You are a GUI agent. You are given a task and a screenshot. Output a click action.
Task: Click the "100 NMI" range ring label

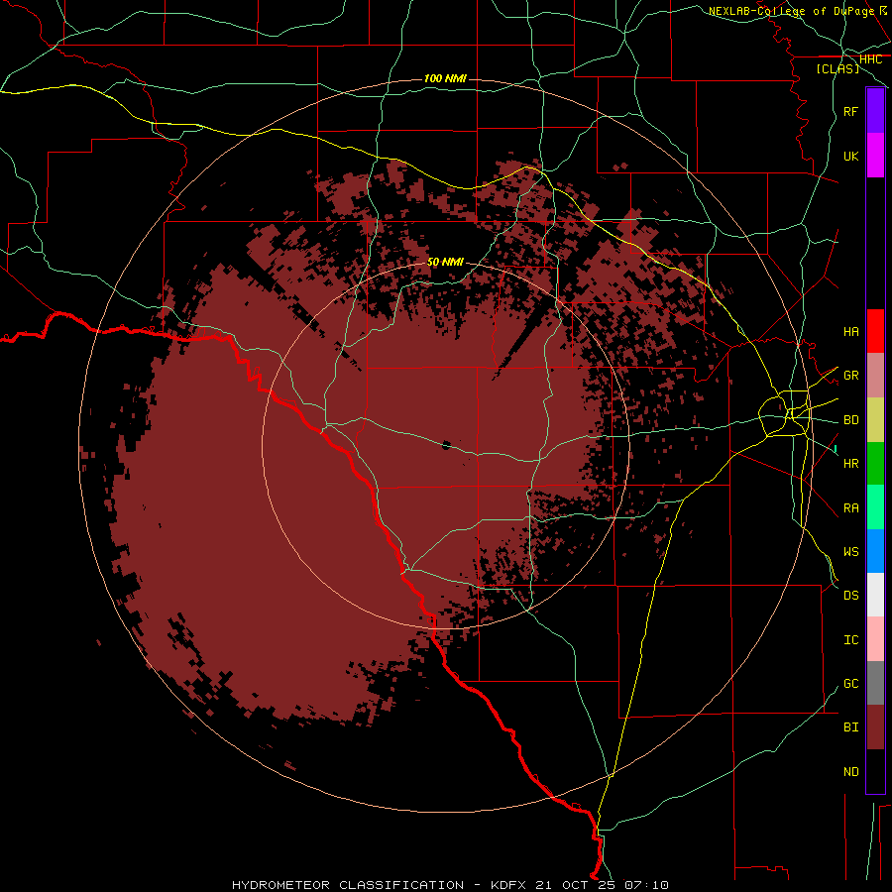click(x=445, y=78)
